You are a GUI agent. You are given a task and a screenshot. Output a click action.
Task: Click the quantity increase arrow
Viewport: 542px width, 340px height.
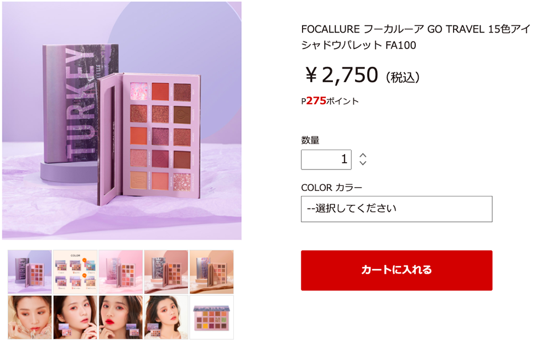coord(363,155)
